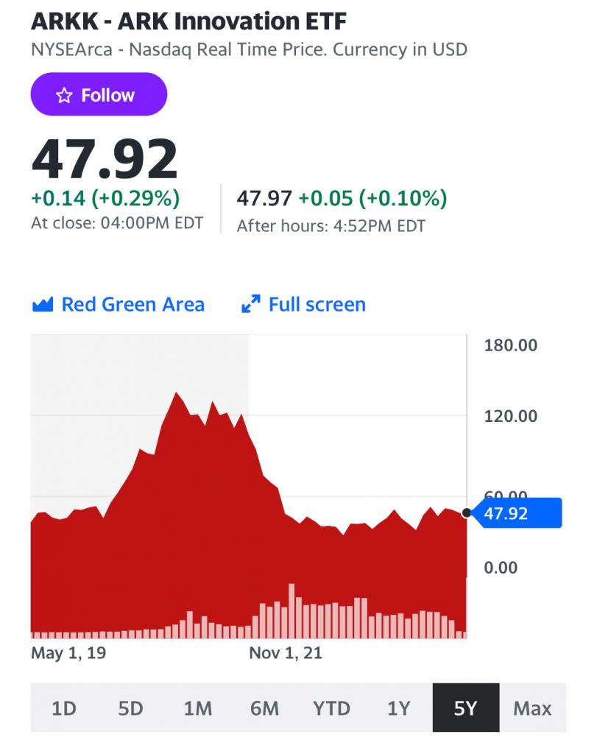The width and height of the screenshot is (597, 754).
Task: Switch to the 1Y range
Action: tap(398, 708)
